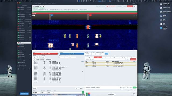The width and height of the screenshot is (172, 96).
Task: Clear the decoded messages list
Action: coord(83,61)
